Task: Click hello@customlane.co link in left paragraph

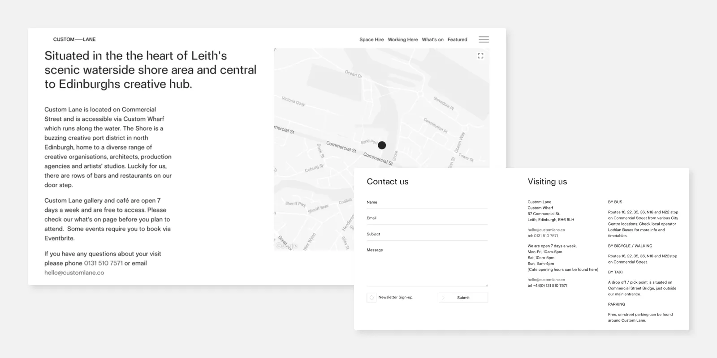Action: click(74, 273)
